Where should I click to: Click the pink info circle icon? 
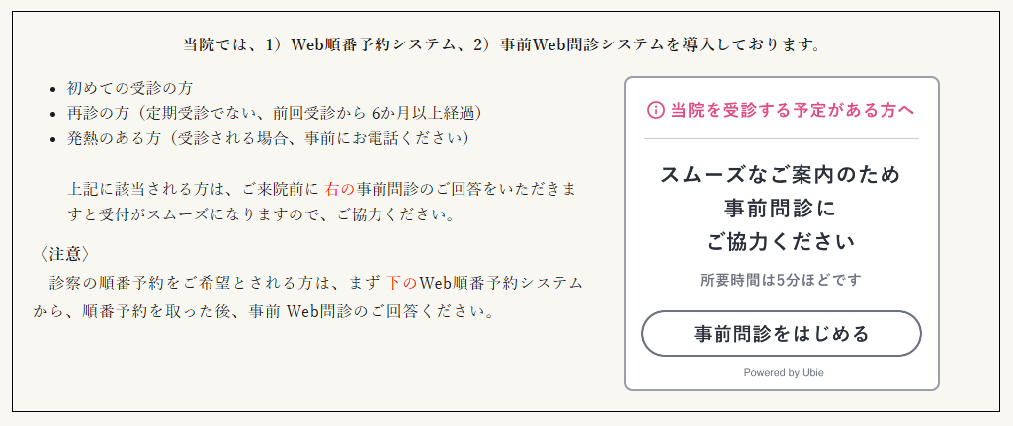(655, 110)
